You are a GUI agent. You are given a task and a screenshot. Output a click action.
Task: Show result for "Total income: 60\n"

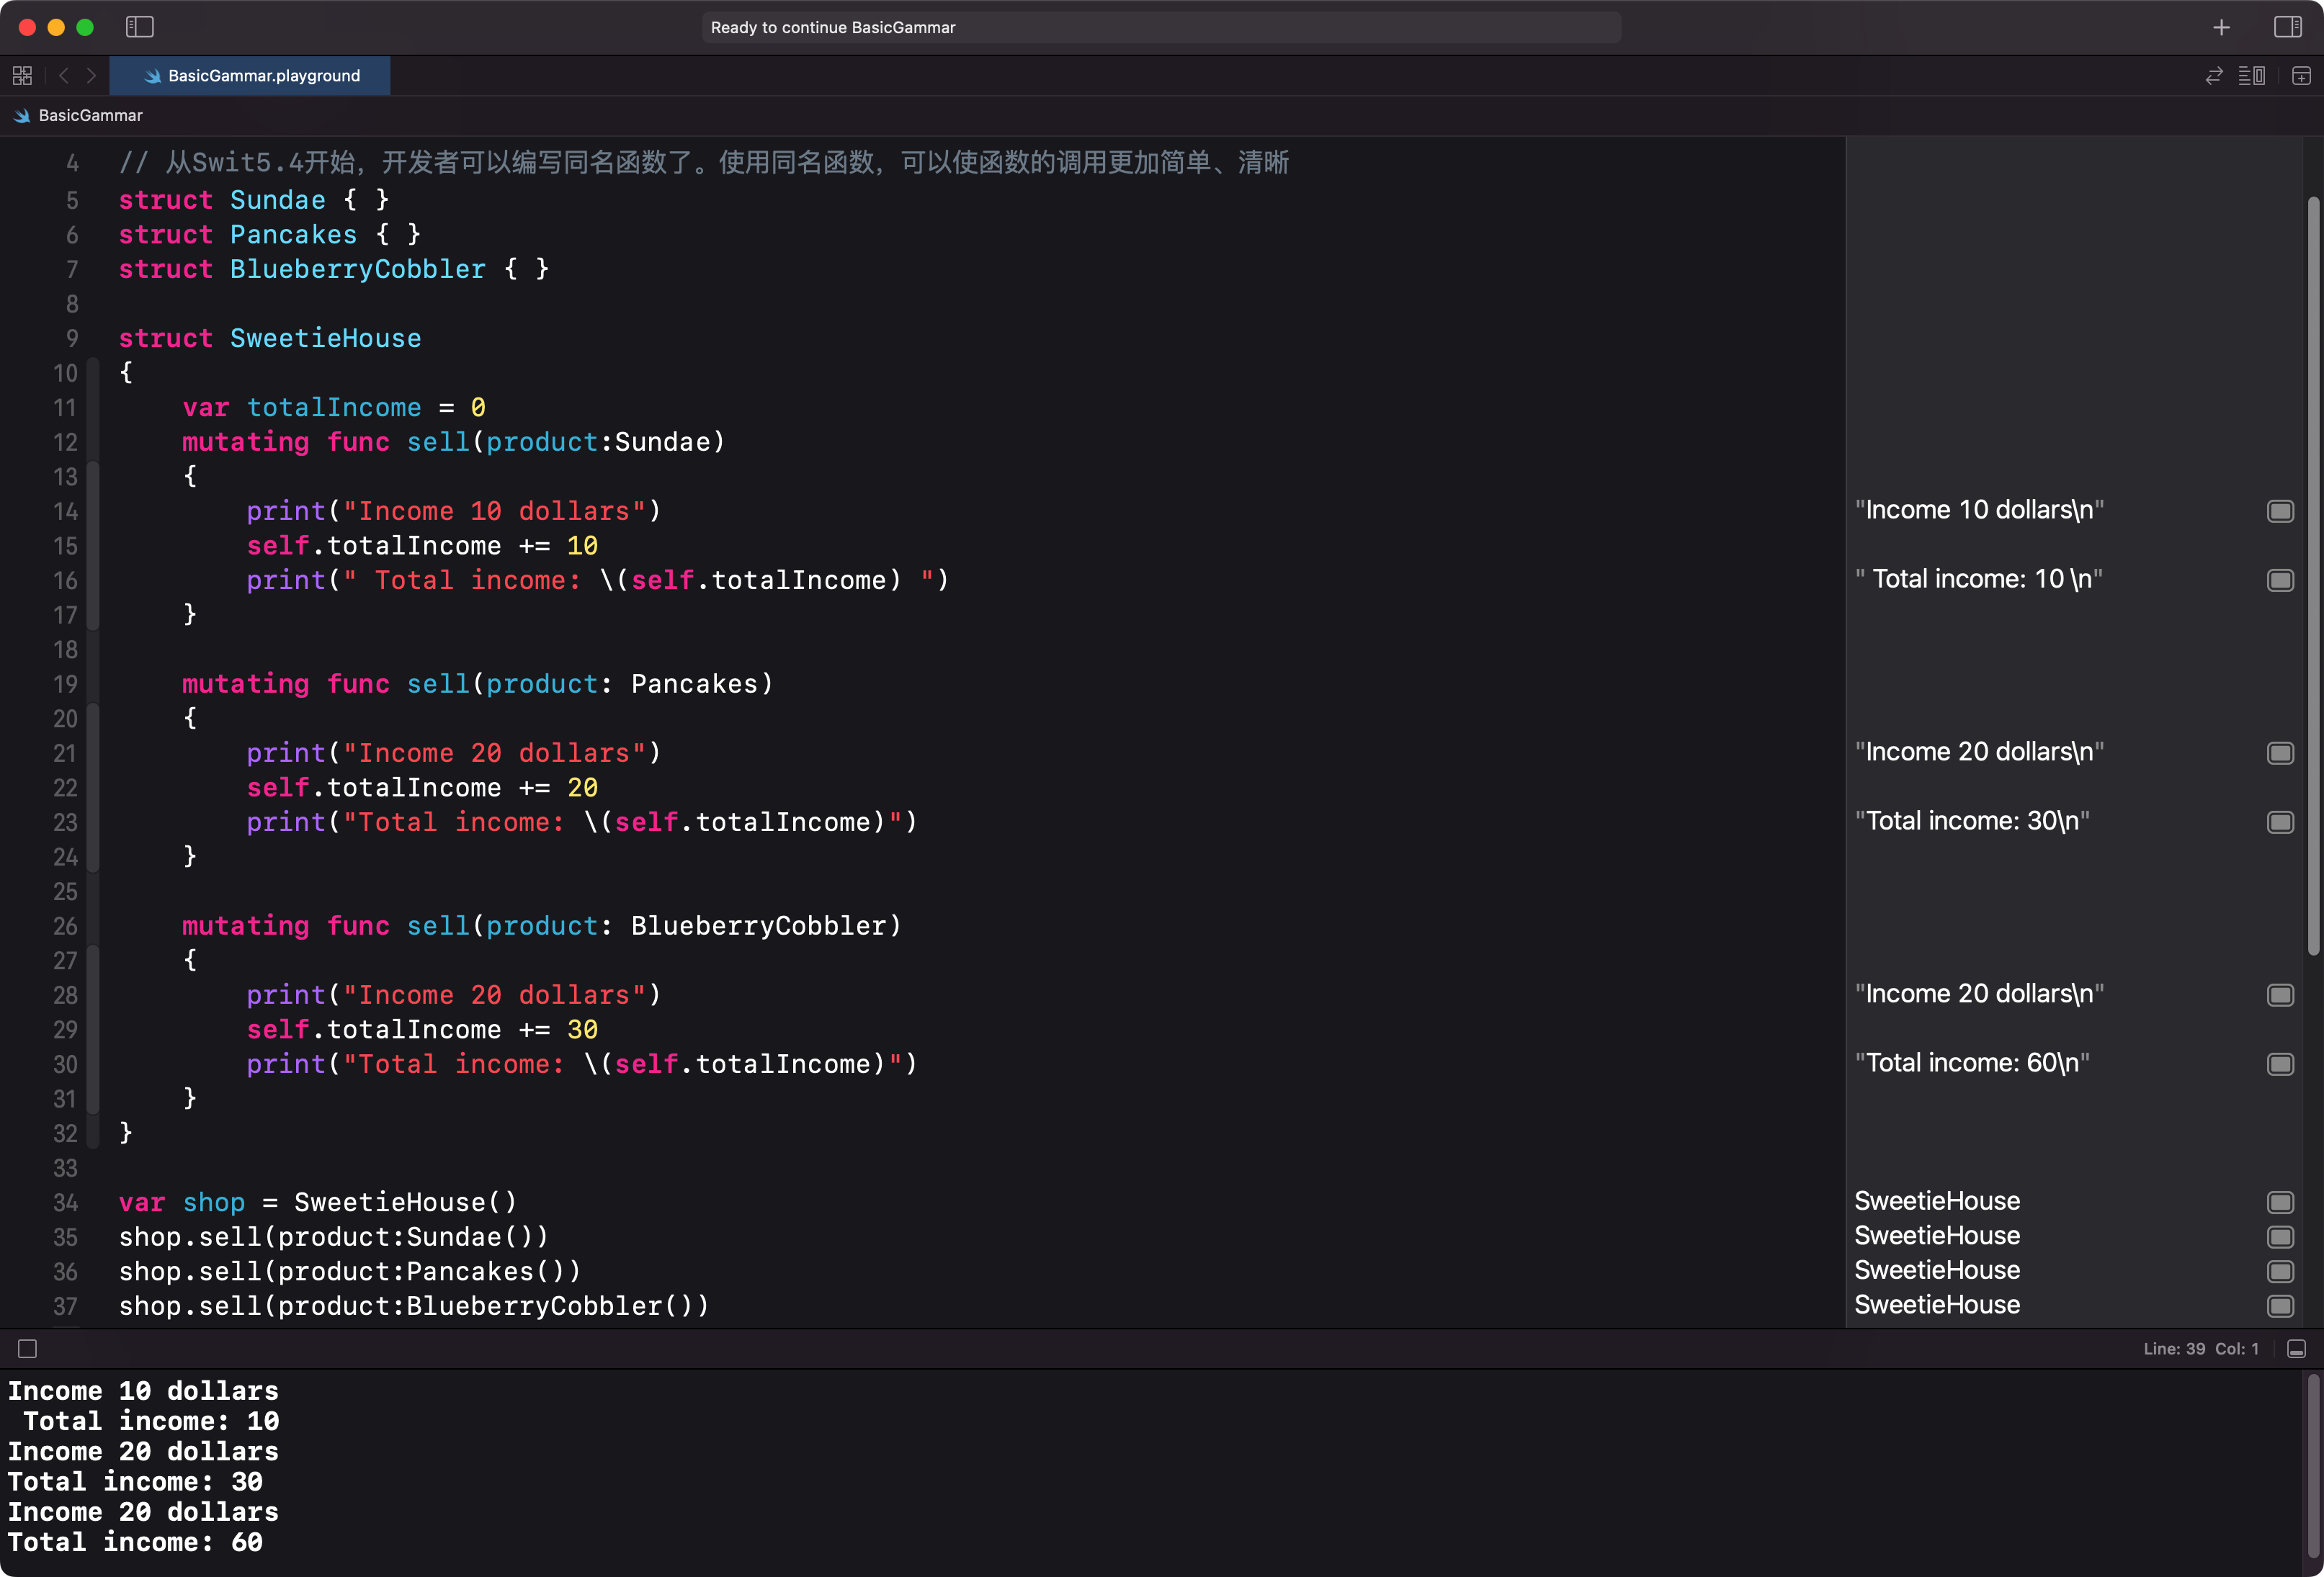pyautogui.click(x=2280, y=1064)
